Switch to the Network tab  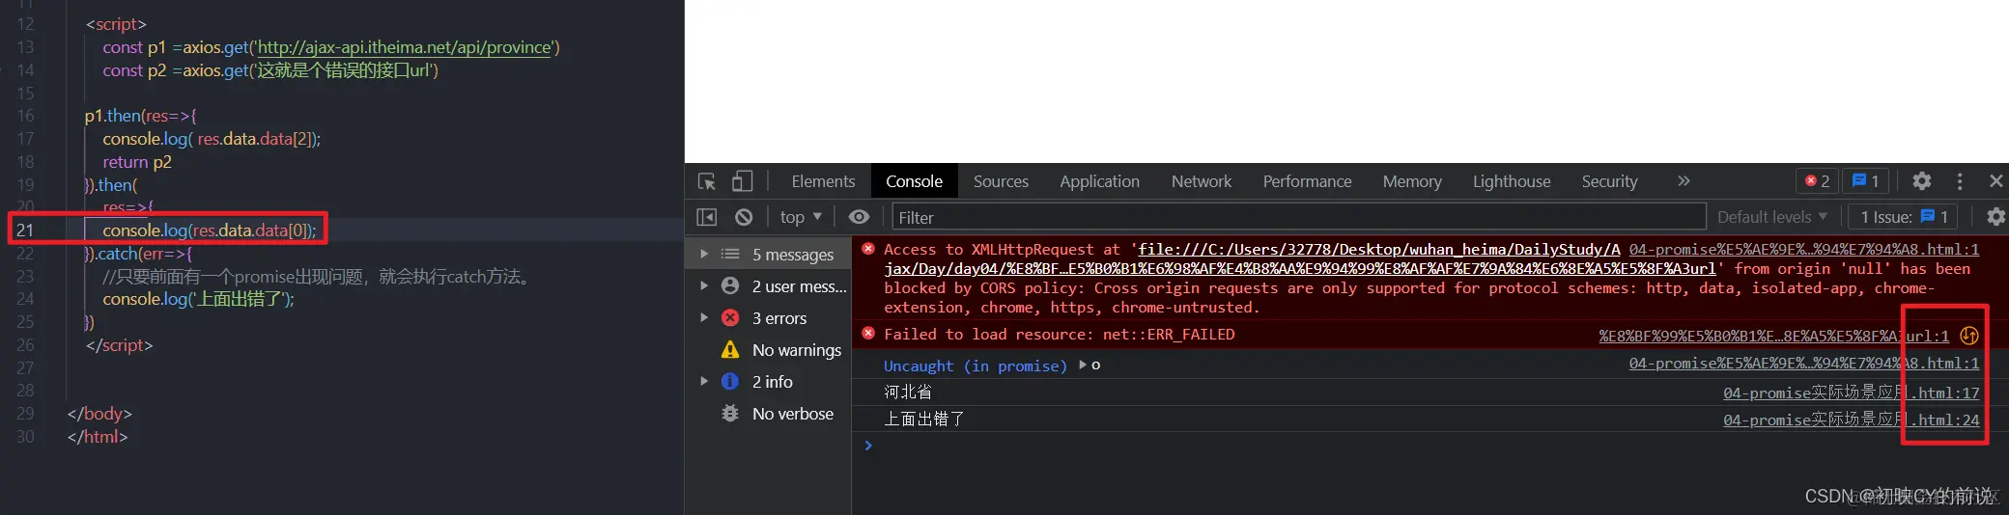coord(1202,181)
